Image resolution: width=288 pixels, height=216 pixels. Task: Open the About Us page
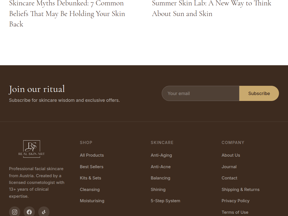(x=231, y=155)
